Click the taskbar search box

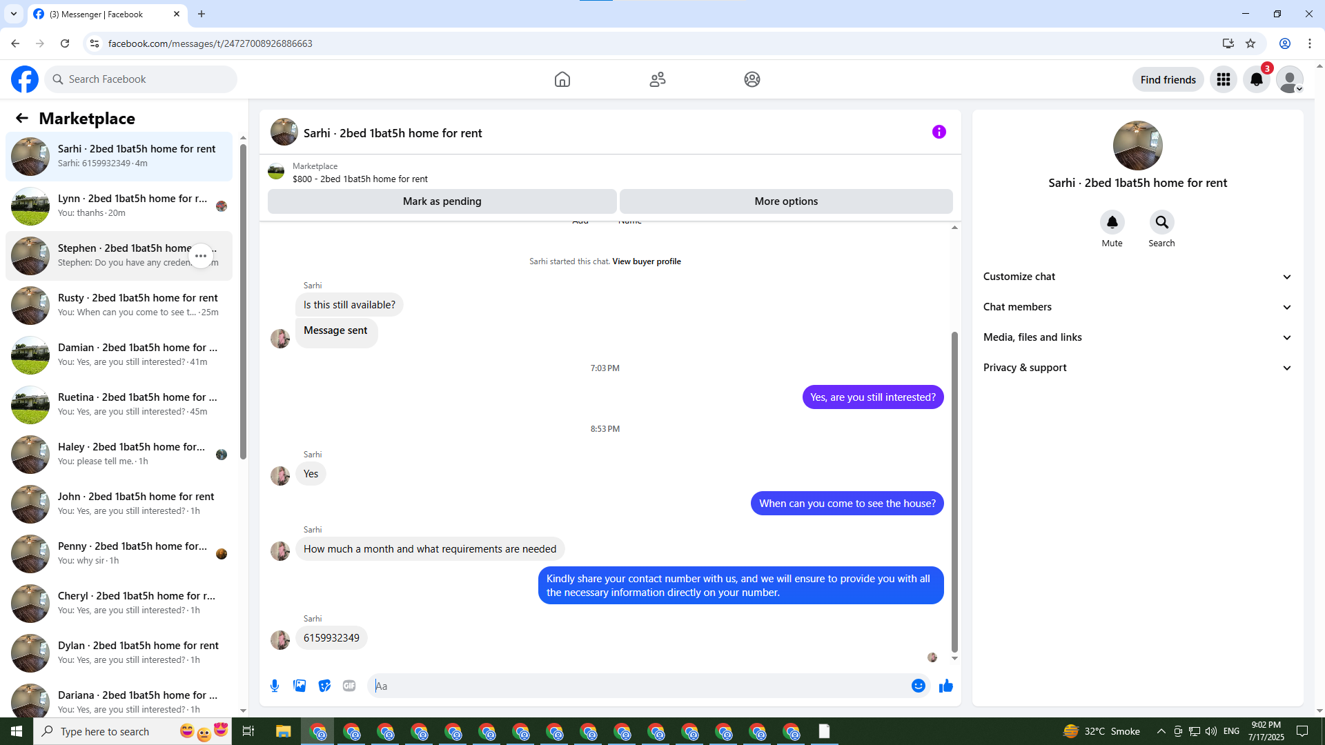tap(132, 731)
